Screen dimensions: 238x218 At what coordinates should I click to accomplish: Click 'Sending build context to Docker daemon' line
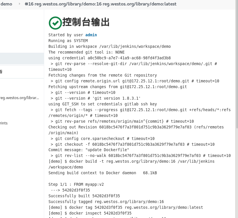(x=103, y=173)
